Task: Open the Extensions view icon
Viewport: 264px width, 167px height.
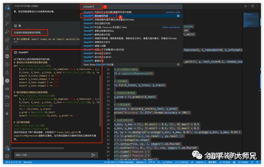Action: (7, 40)
